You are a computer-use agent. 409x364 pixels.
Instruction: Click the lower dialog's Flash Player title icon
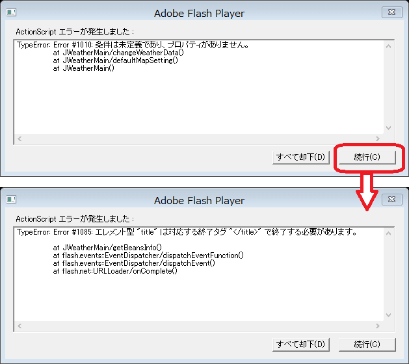coord(11,200)
